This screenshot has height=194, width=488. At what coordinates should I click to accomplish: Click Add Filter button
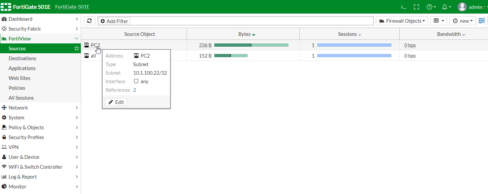[x=114, y=21]
